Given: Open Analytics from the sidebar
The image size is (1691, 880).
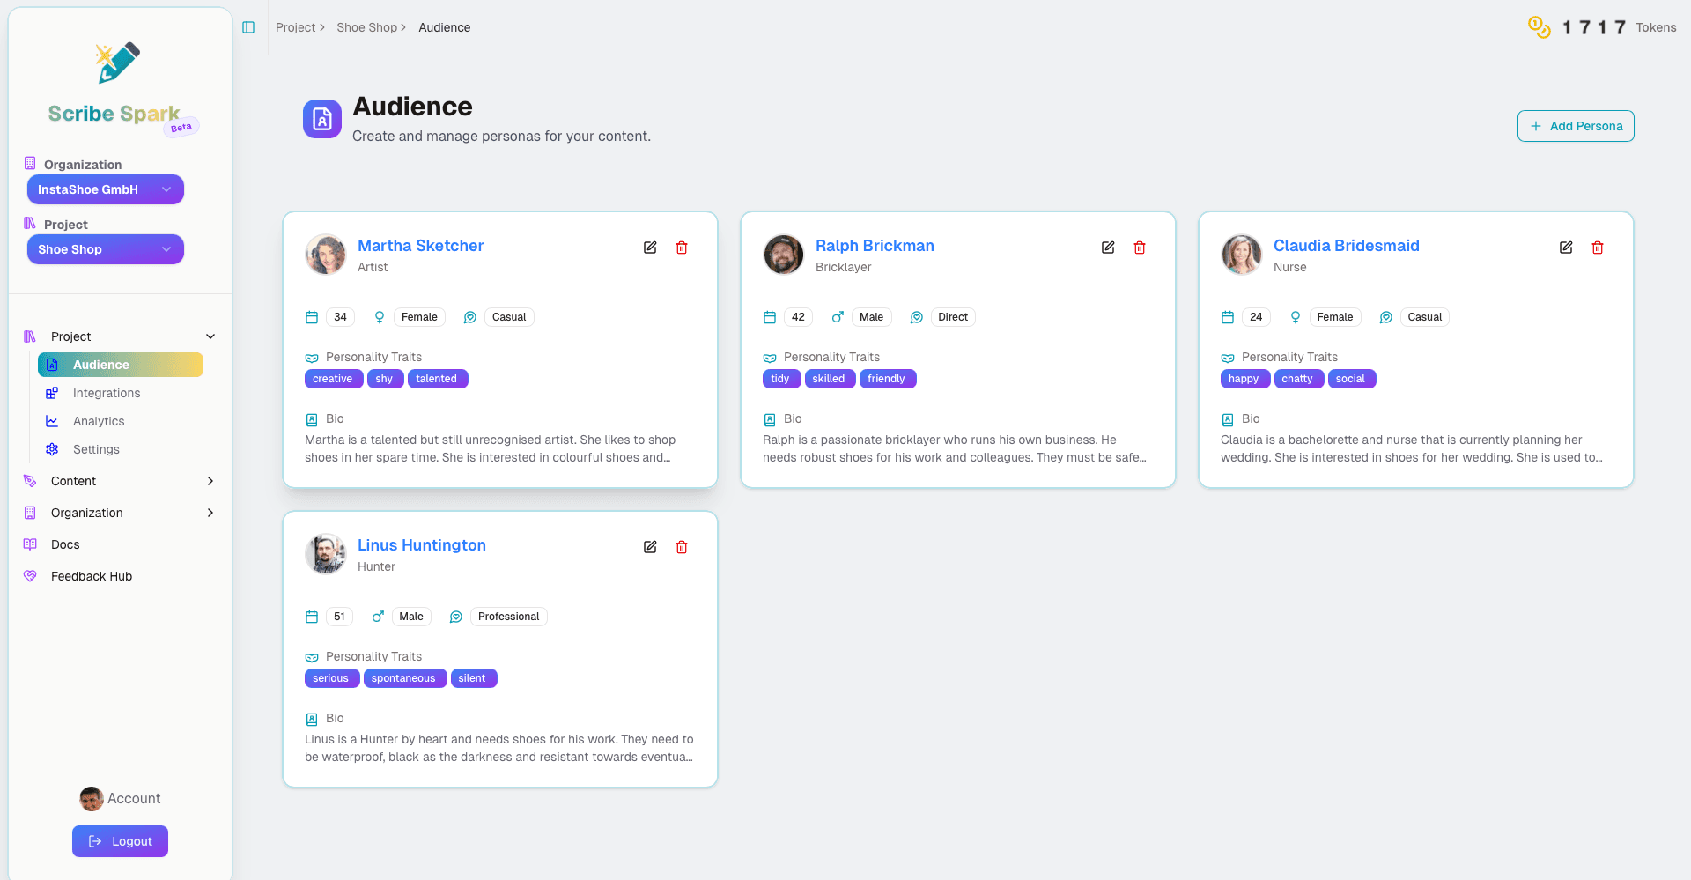Looking at the screenshot, I should pyautogui.click(x=98, y=421).
